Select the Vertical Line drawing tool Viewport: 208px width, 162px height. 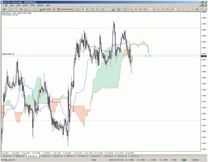coord(184,9)
